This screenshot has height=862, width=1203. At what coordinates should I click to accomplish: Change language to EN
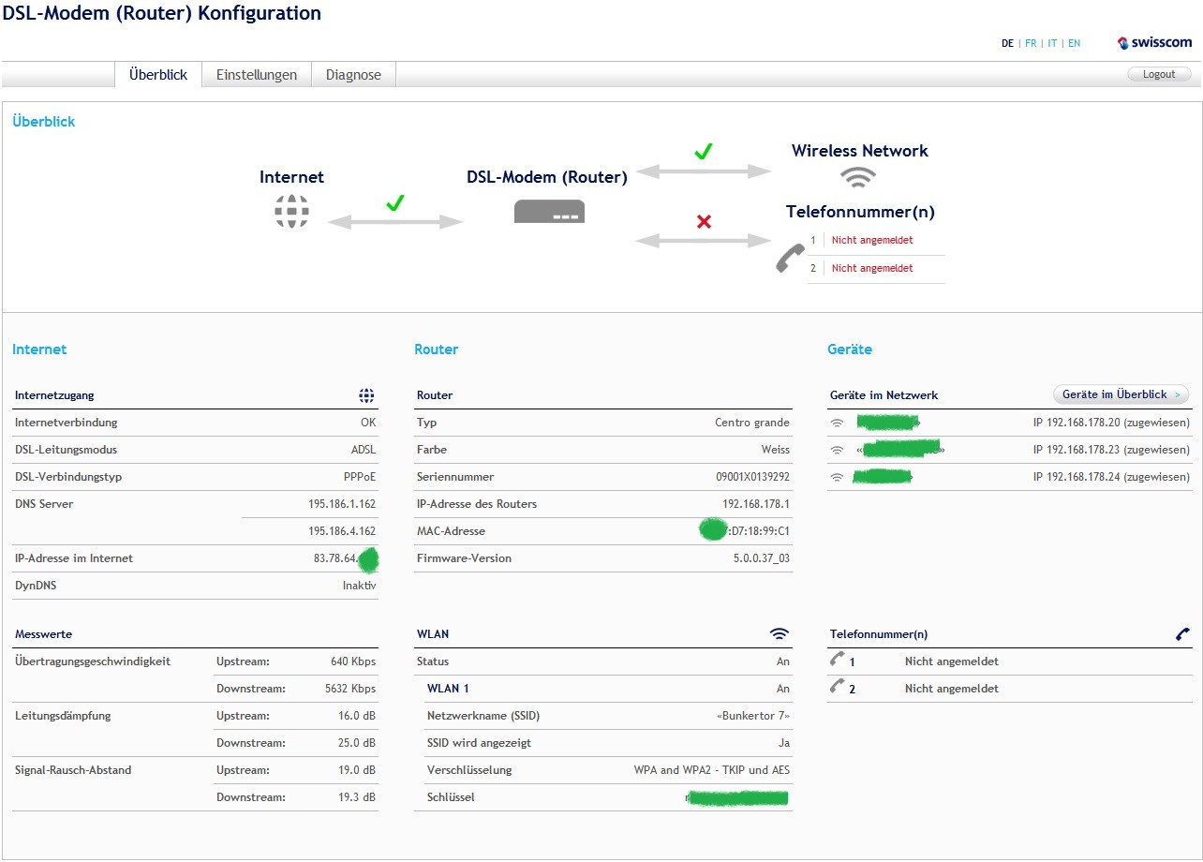(1074, 43)
